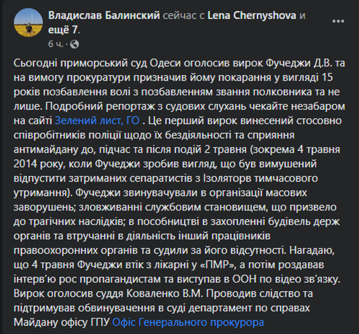Click the word 'сейчас' in the post header
Screen dimensions: 359x334
pyautogui.click(x=177, y=16)
